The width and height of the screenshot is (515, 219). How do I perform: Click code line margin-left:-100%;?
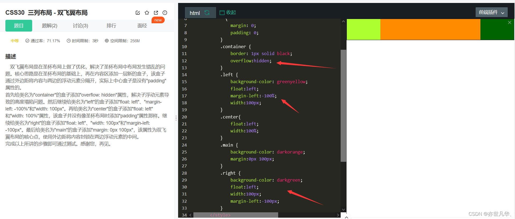tap(253, 96)
